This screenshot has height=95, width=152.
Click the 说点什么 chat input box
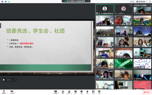coord(9,80)
